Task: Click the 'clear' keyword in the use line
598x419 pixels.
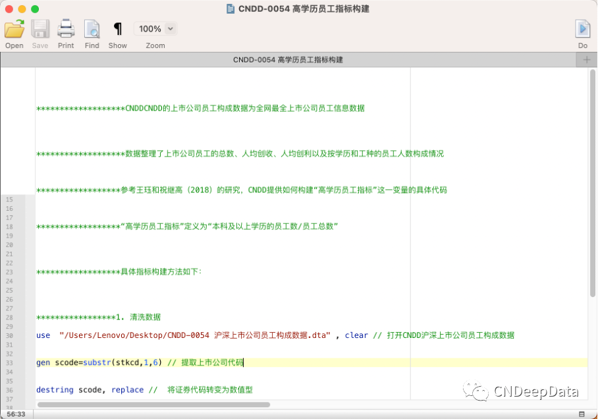Action: [356, 335]
